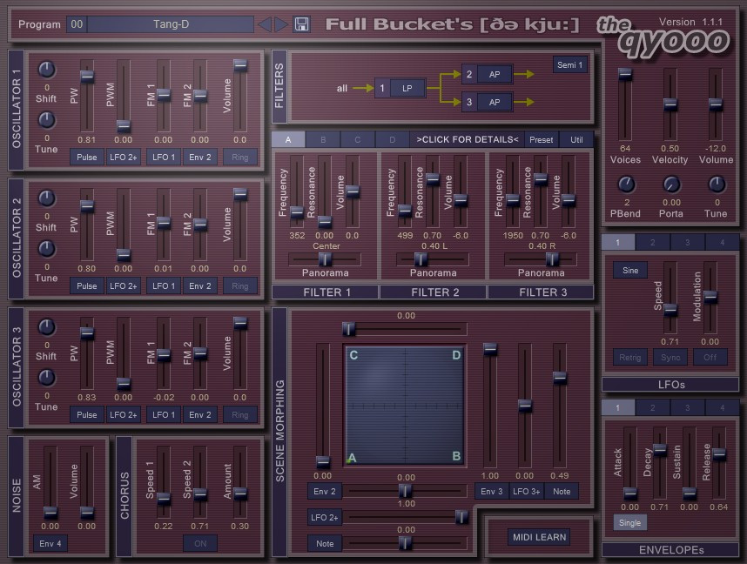Click the LFO Speed slider handle

pos(670,310)
